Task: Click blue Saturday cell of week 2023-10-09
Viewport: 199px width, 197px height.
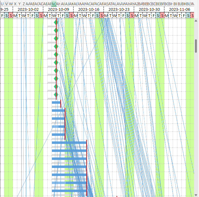Action: 67,16
